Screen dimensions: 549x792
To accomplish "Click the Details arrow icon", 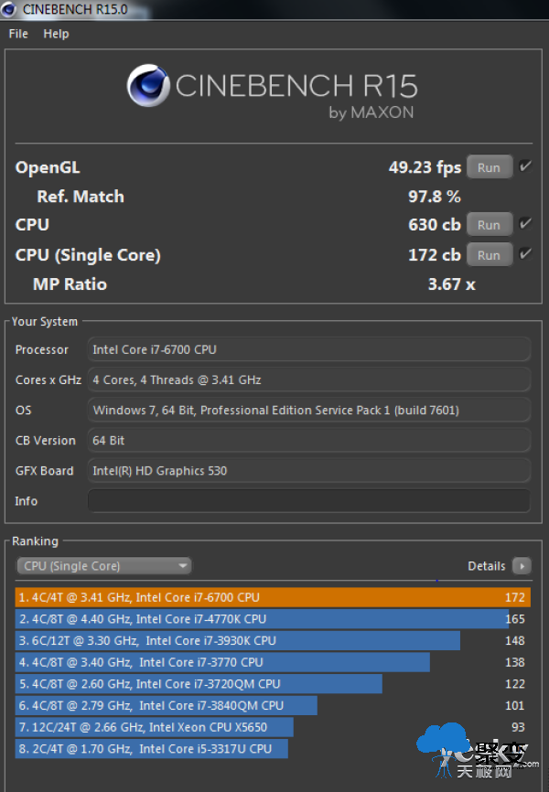I will point(522,566).
